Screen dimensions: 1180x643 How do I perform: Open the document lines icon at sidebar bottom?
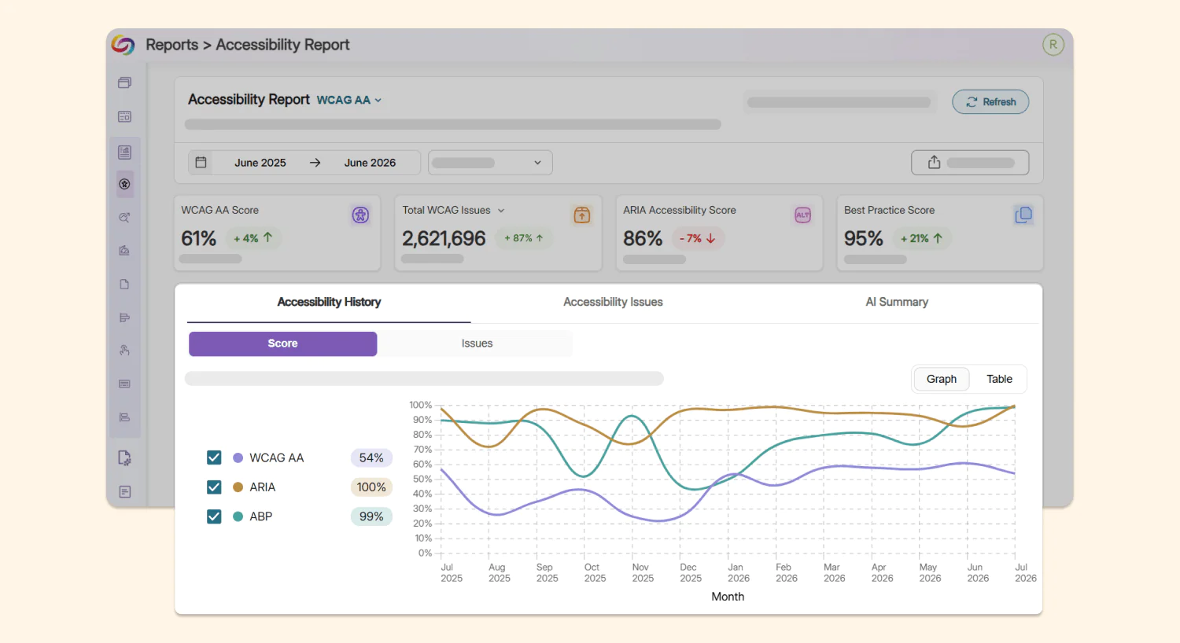[124, 492]
